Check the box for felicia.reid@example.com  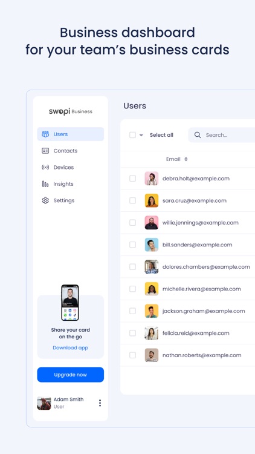[132, 333]
